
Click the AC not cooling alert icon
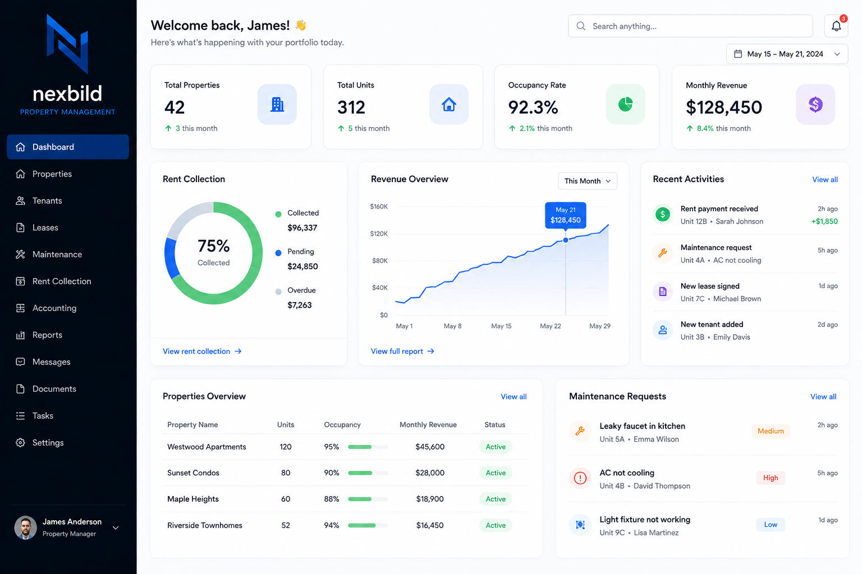[580, 478]
